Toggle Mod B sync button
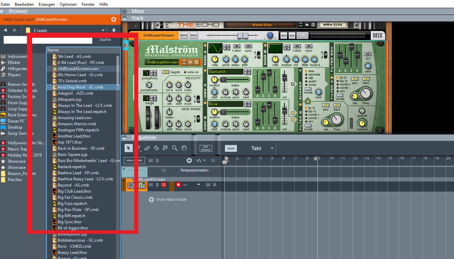Viewport: 454px width, 259px height. pos(309,46)
